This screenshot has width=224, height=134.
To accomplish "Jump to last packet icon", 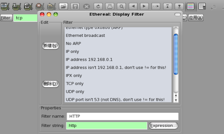I will 179,6.
